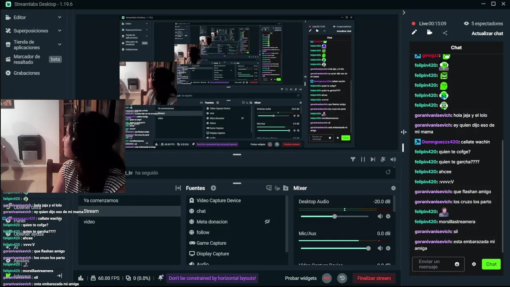This screenshot has height=287, width=510.
Task: Click the video camera icon beside the pencil
Action: pyautogui.click(x=430, y=32)
